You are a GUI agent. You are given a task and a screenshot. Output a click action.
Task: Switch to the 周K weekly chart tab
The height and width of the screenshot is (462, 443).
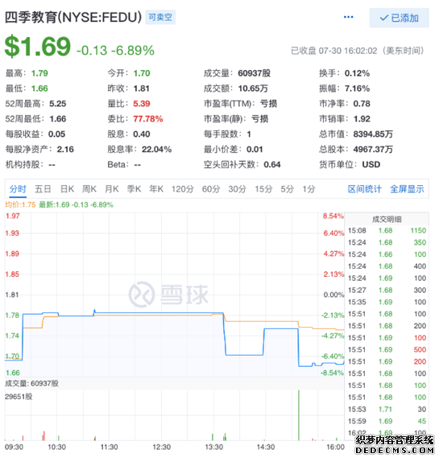(89, 189)
